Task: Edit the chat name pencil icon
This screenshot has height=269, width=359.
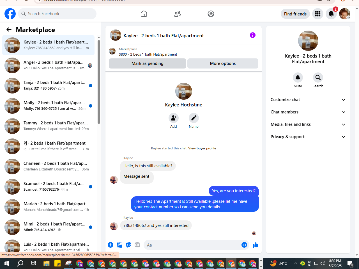Action: pos(194,118)
